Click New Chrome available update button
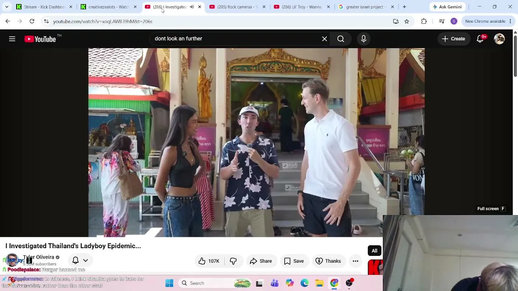The width and height of the screenshot is (518, 291). click(x=485, y=21)
